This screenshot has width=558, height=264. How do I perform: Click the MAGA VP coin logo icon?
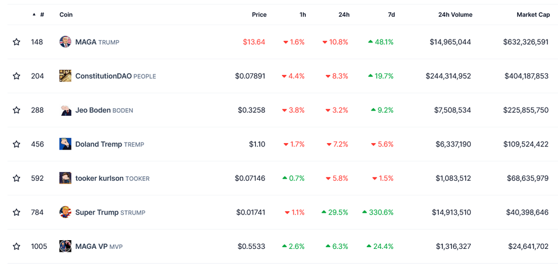pyautogui.click(x=65, y=246)
